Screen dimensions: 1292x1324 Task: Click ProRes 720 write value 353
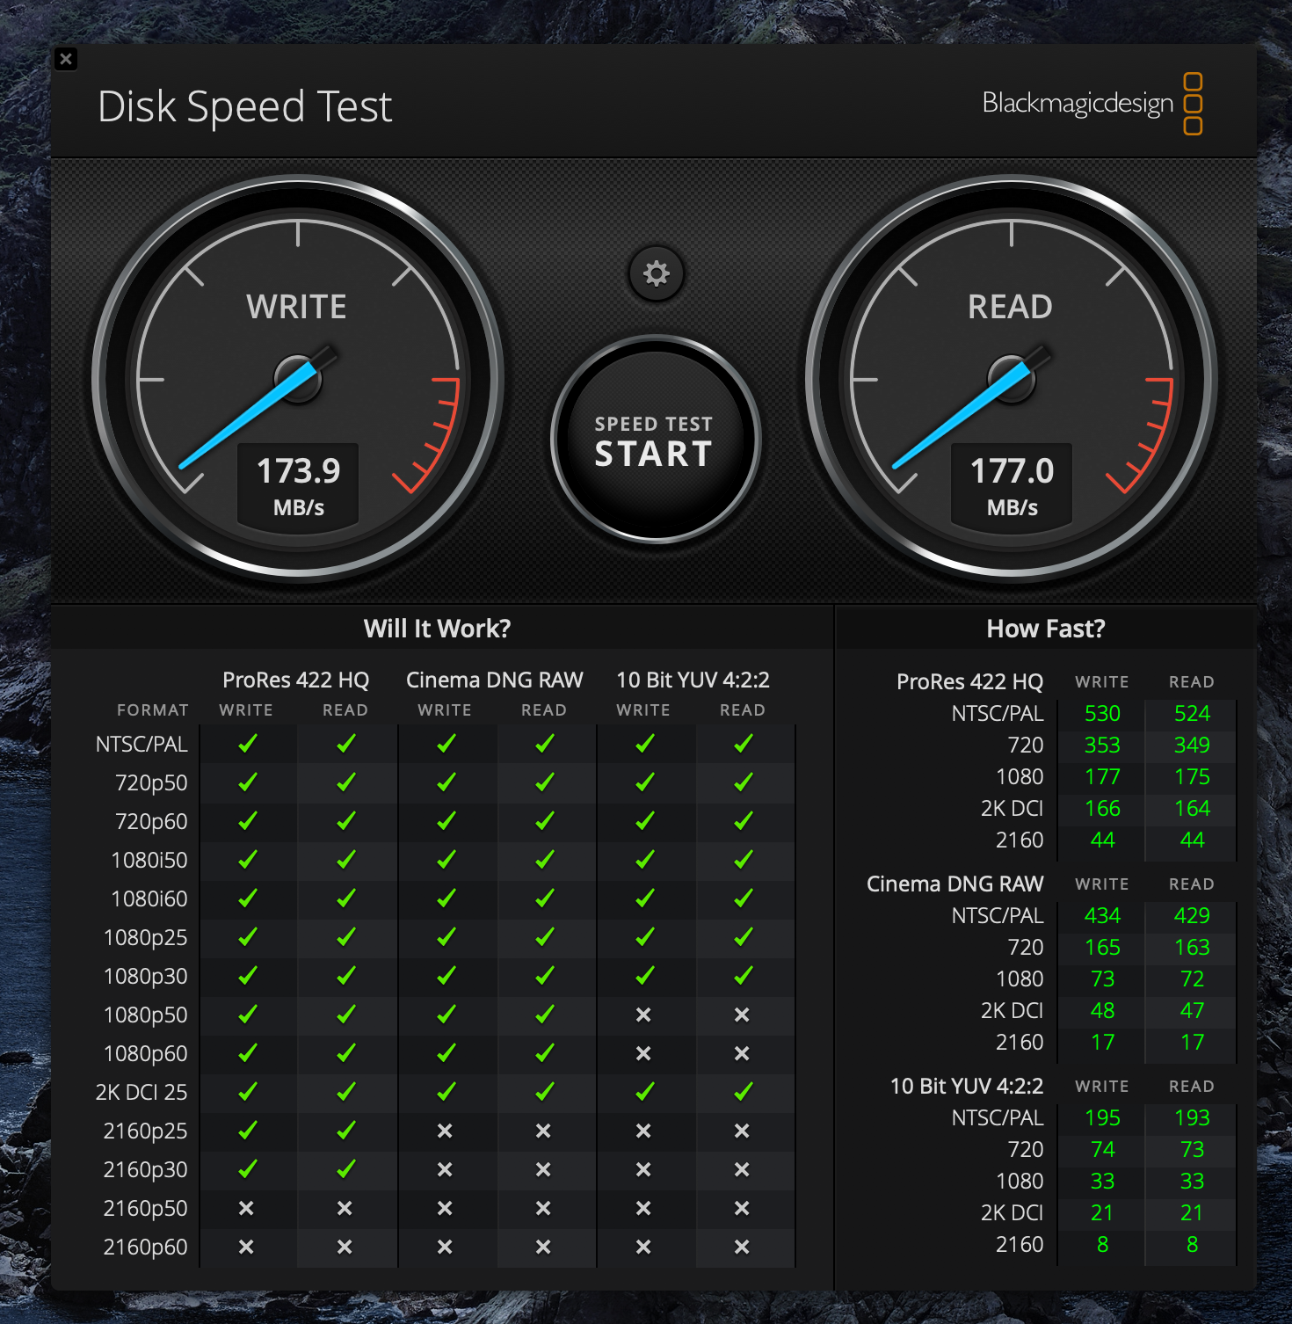click(x=1102, y=745)
